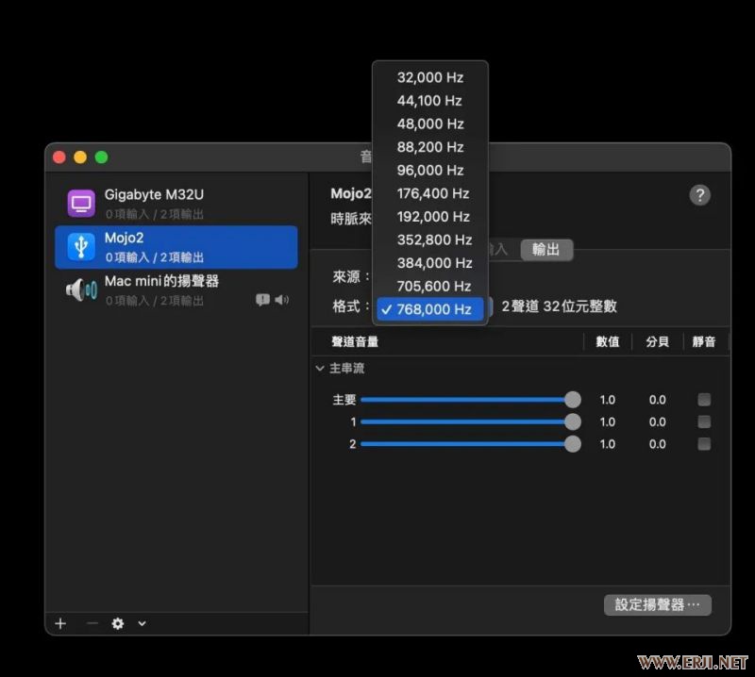Open the gear settings action menu
Viewport: 755px width, 677px height.
[x=118, y=623]
